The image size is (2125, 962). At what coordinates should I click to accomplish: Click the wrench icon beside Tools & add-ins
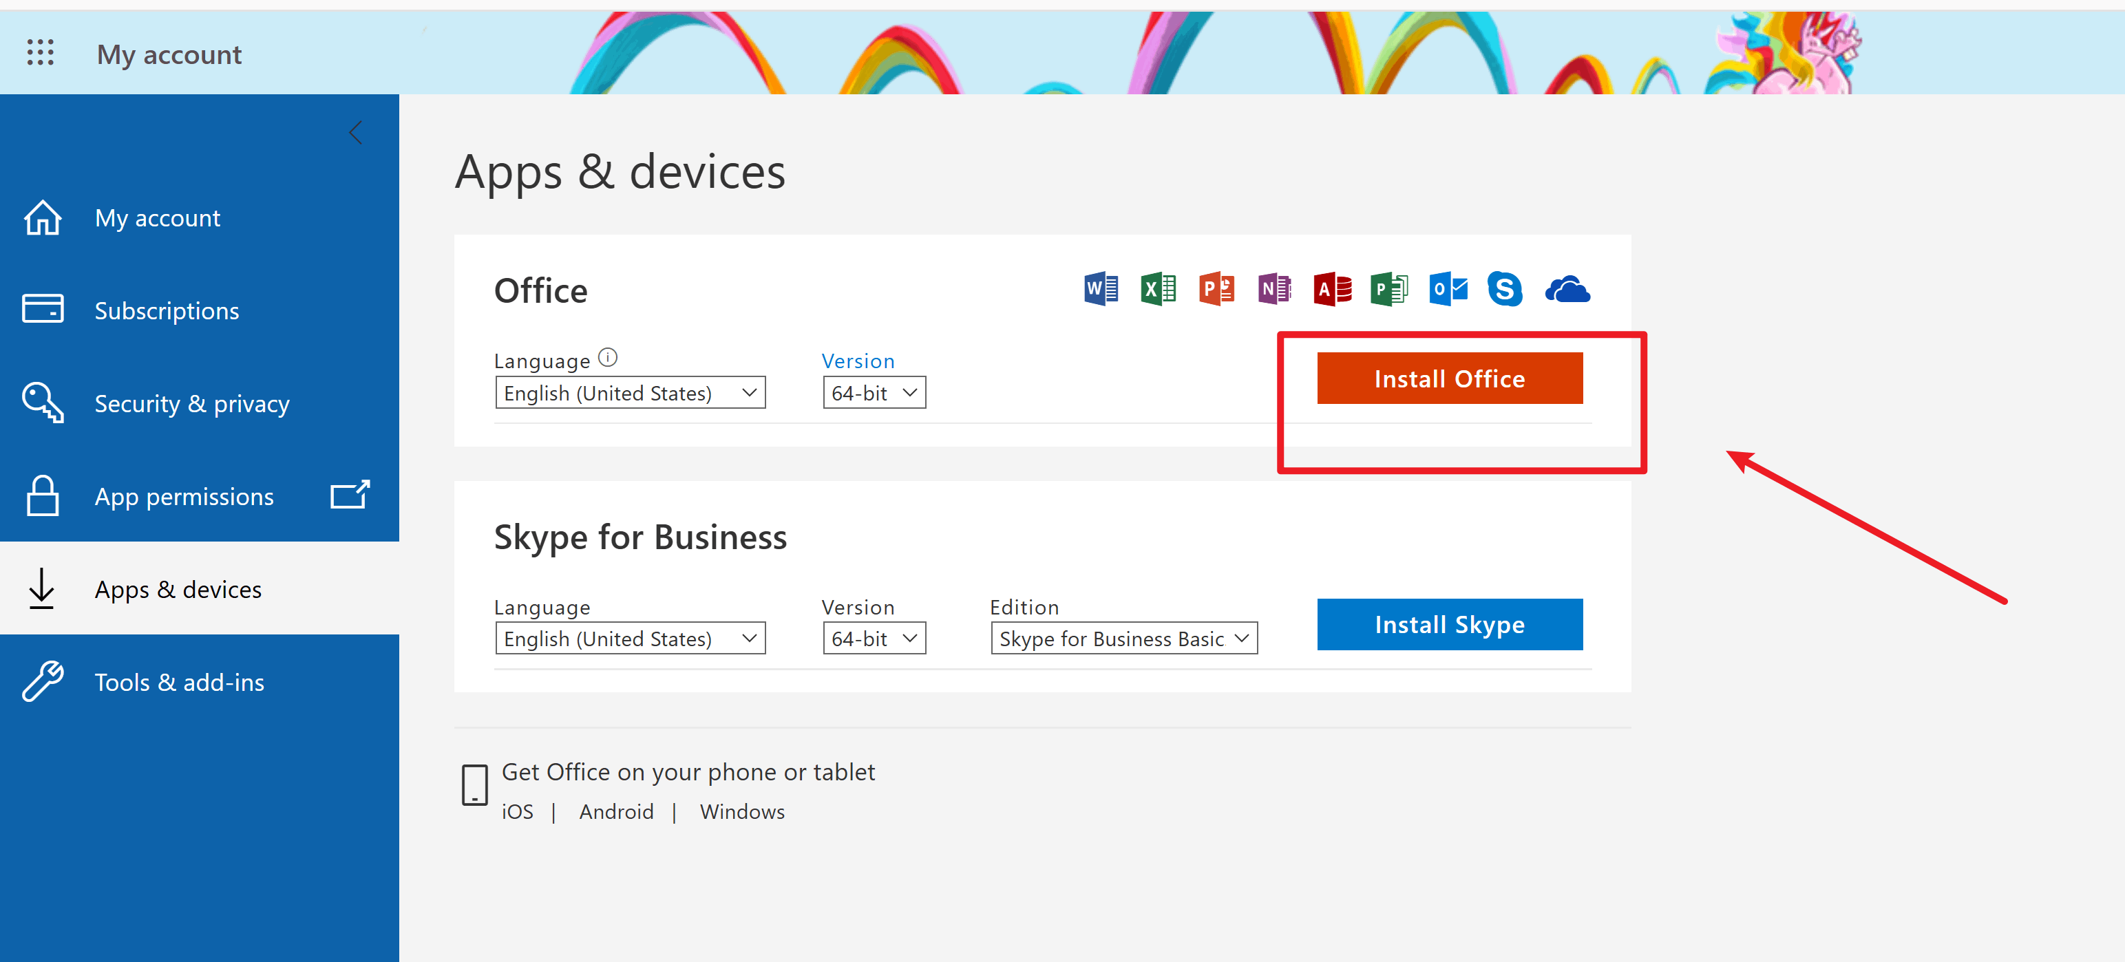point(43,681)
